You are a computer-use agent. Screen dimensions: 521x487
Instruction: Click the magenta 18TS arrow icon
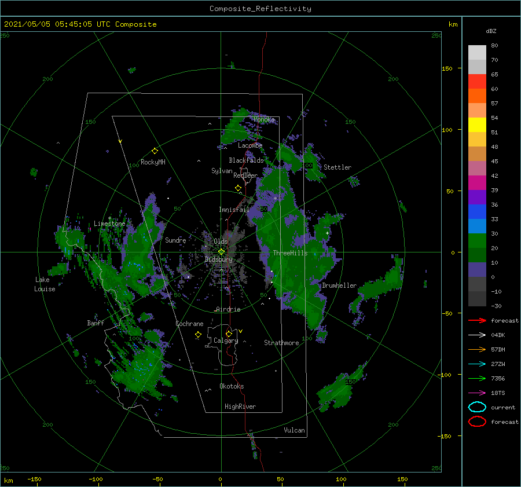[477, 393]
